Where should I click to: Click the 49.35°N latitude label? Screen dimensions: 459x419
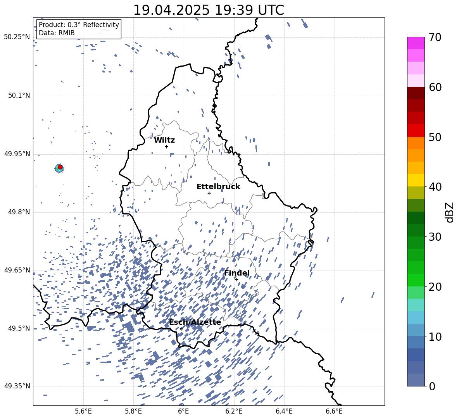(x=17, y=386)
